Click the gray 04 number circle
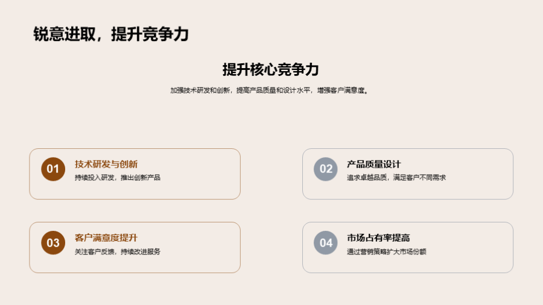Image resolution: width=543 pixels, height=305 pixels. click(x=326, y=243)
